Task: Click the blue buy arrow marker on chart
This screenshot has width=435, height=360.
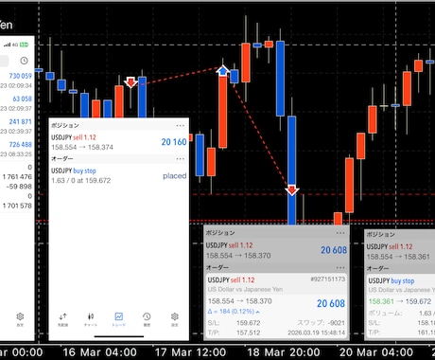Action: pos(223,71)
